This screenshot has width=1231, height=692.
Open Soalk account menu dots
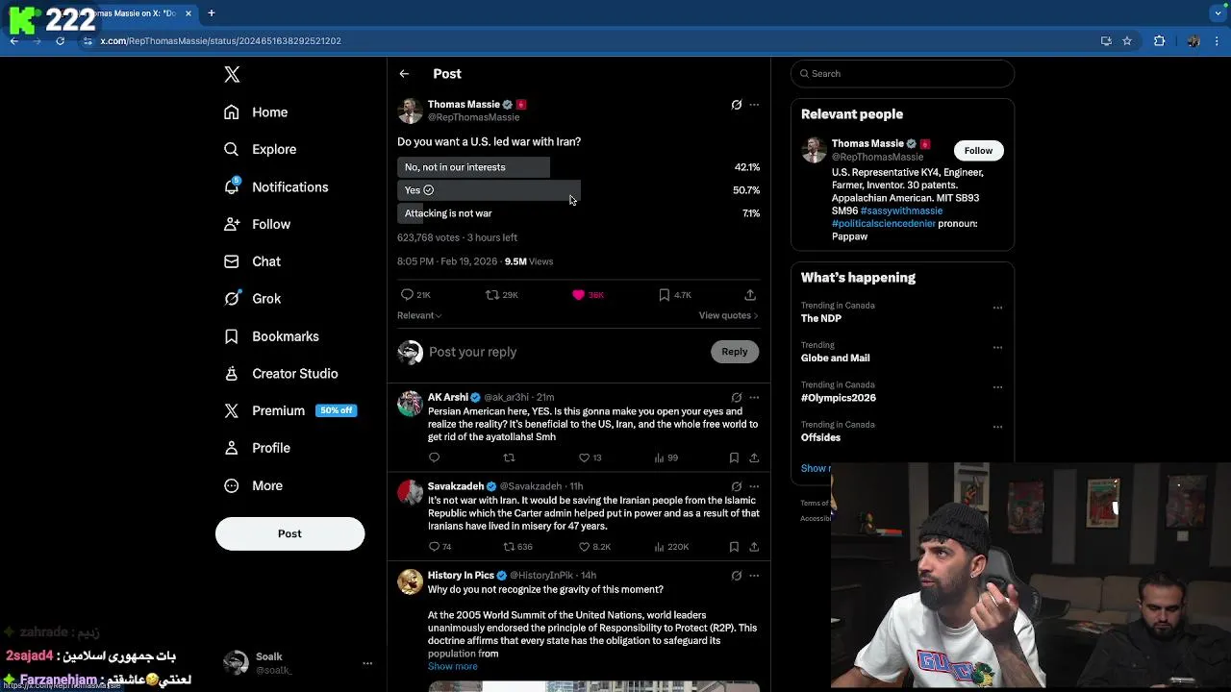pyautogui.click(x=366, y=663)
